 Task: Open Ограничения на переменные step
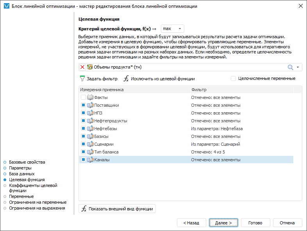click(37, 203)
